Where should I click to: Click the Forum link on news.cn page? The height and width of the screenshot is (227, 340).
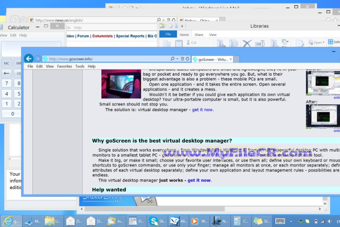(83, 36)
